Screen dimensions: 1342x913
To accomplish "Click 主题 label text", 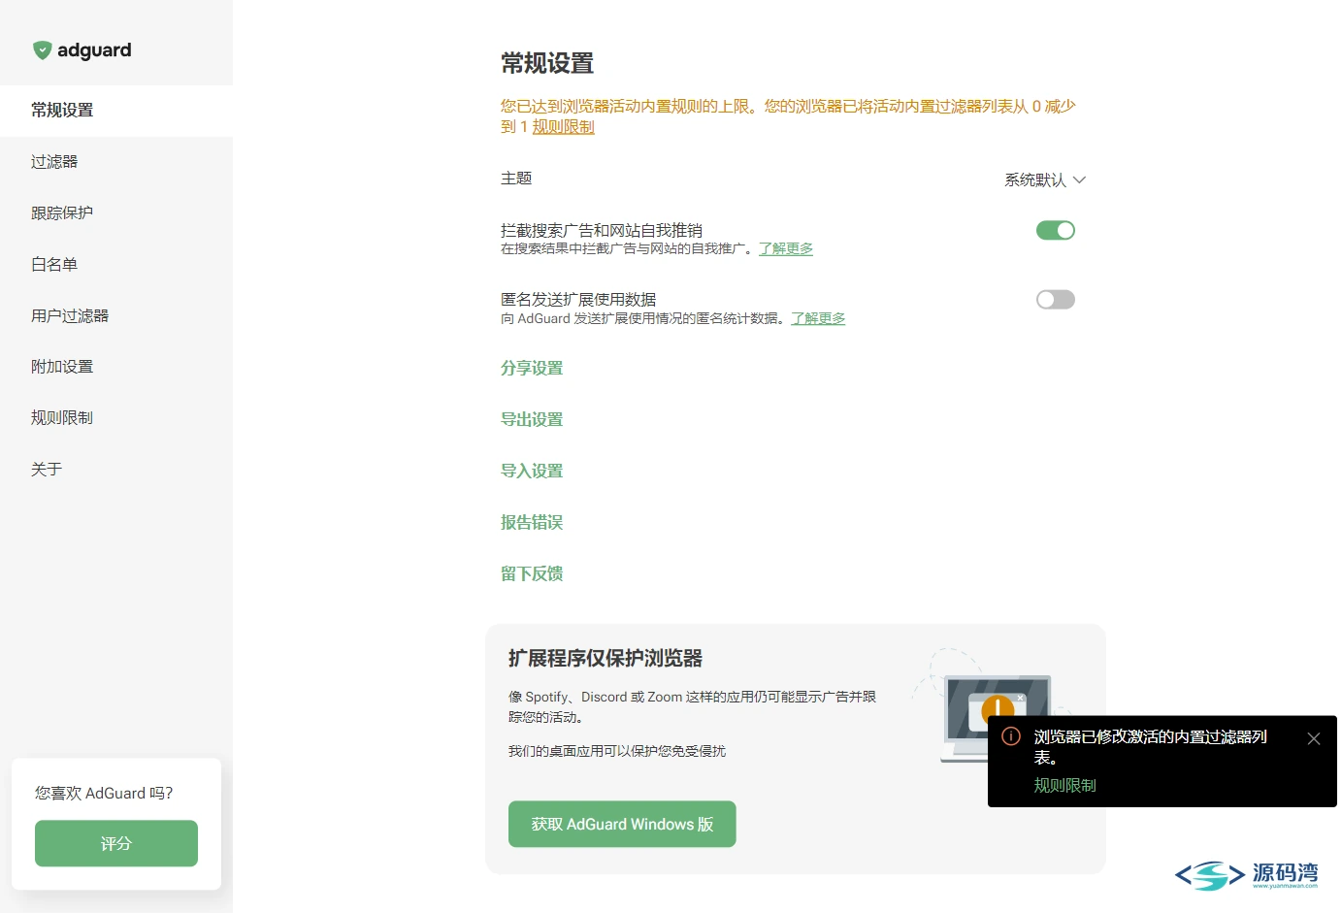I will coord(516,179).
